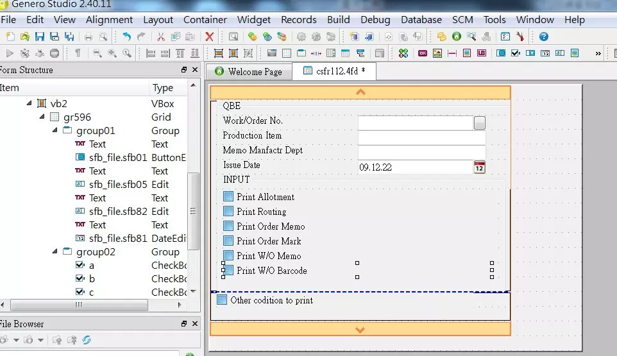The image size is (617, 356).
Task: Click the red X Delete icon
Action: [x=209, y=37]
